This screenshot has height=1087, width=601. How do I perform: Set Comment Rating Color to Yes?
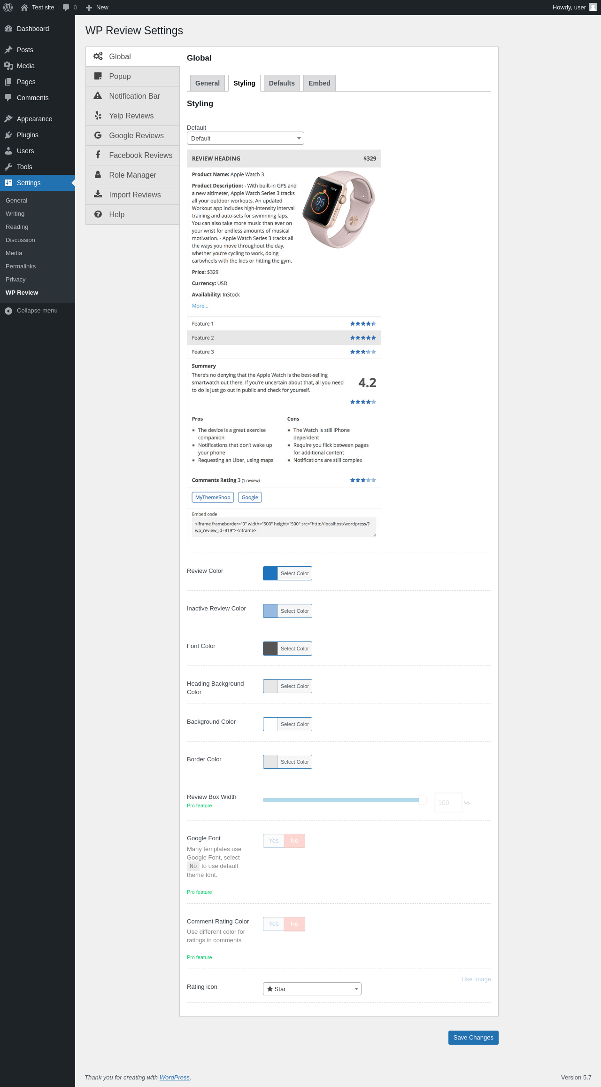[x=274, y=924]
